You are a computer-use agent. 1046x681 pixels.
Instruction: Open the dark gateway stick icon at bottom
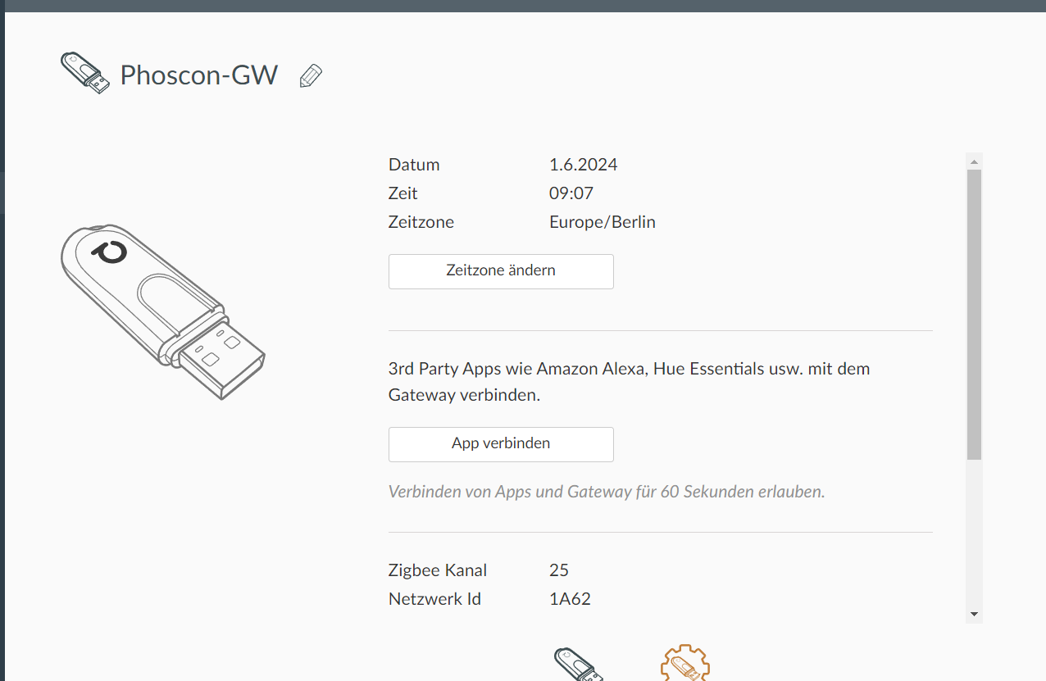580,663
